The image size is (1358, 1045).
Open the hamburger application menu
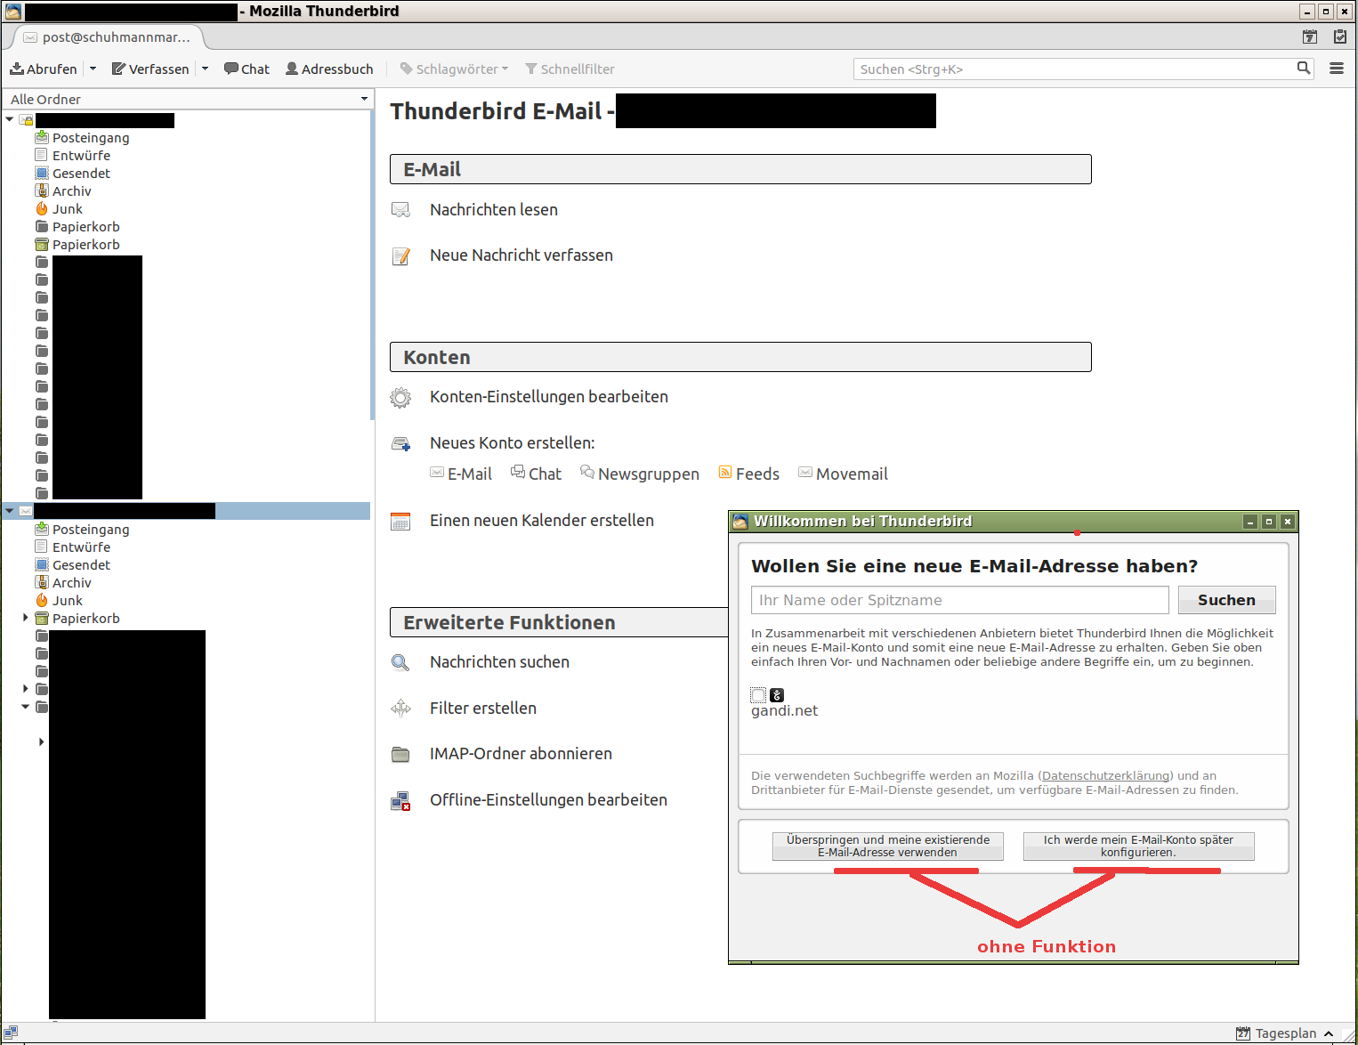[x=1337, y=68]
